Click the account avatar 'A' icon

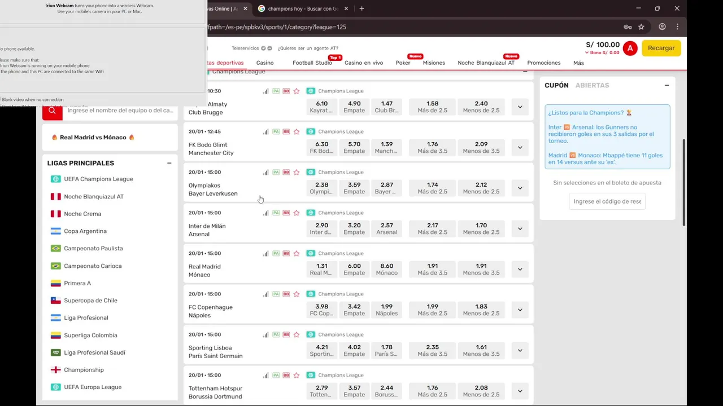pos(630,48)
